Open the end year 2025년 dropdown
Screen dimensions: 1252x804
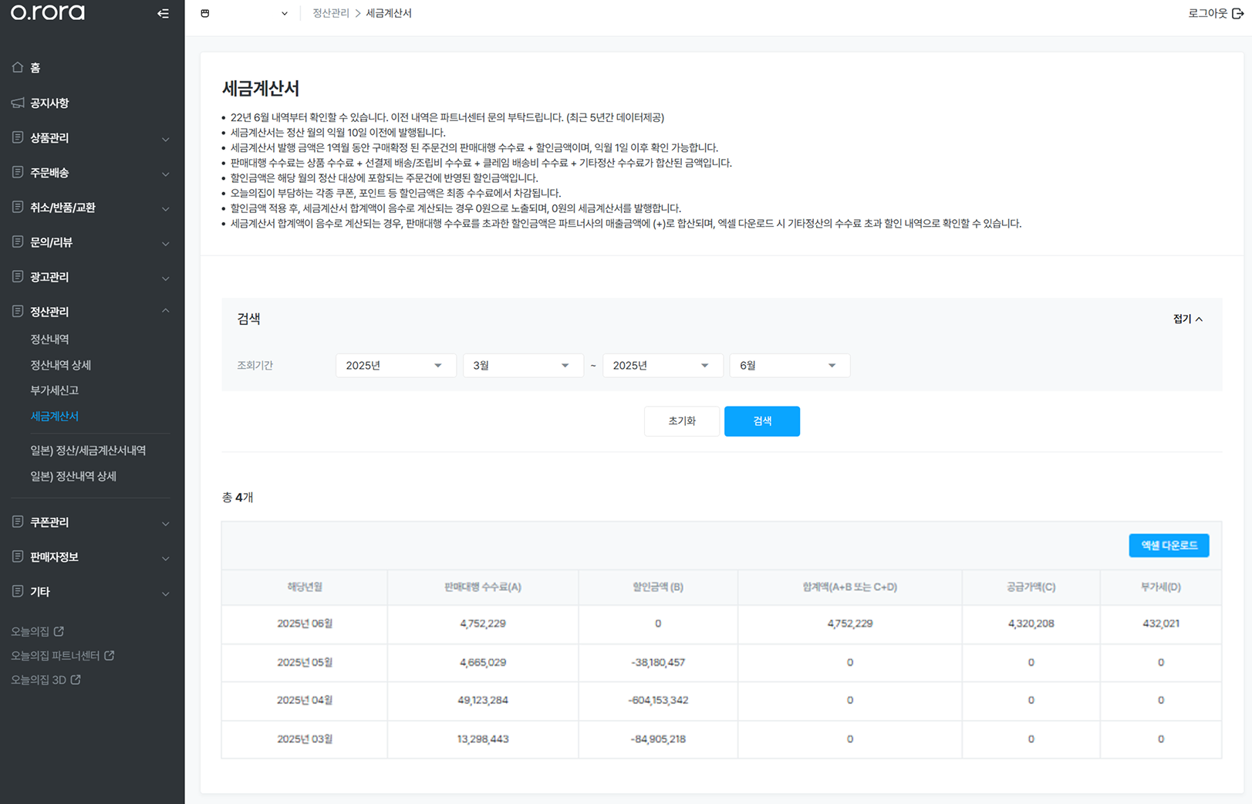(x=663, y=365)
